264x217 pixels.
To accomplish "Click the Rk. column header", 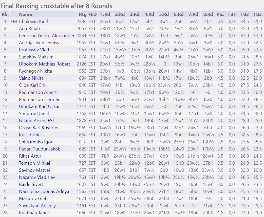I will [x=5, y=14].
